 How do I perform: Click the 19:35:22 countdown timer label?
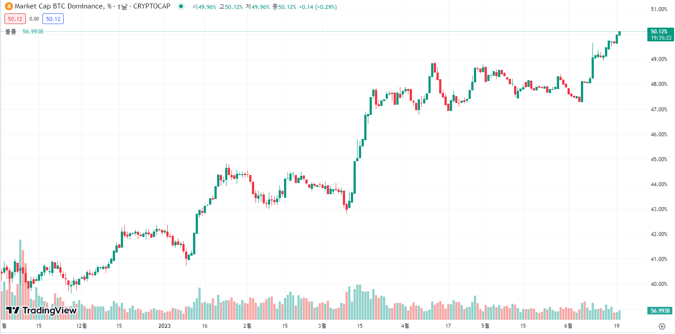[x=660, y=38]
